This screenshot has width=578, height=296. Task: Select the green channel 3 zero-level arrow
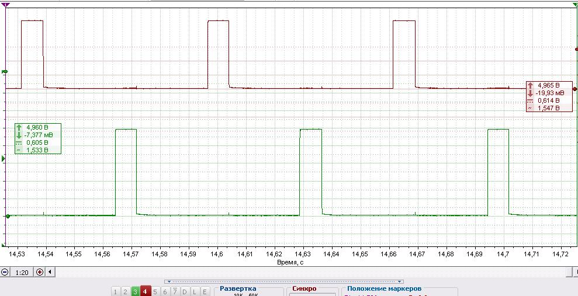[x=4, y=159]
